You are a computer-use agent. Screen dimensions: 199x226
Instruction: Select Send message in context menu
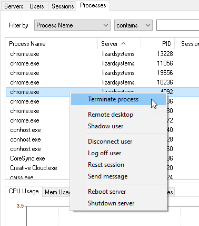pos(118,176)
